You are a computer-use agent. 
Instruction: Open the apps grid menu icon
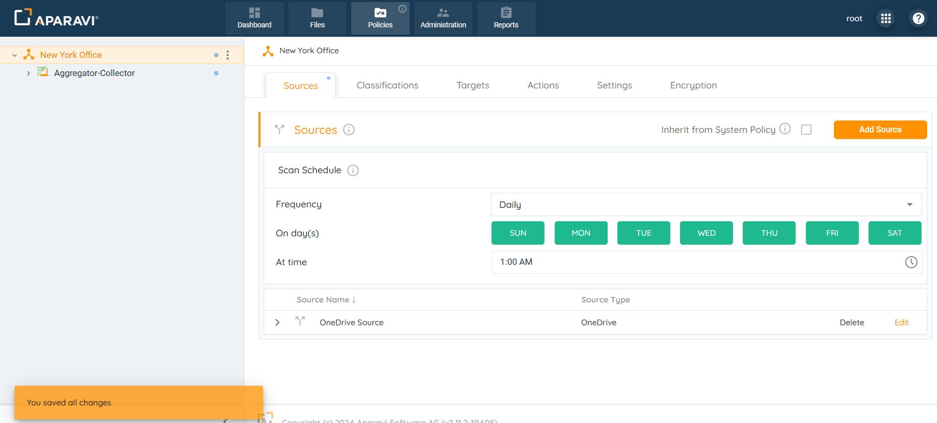click(886, 19)
